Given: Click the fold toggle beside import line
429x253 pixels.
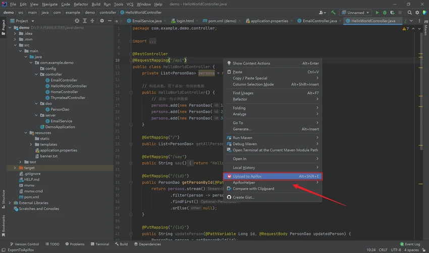Looking at the screenshot, I should (x=131, y=41).
